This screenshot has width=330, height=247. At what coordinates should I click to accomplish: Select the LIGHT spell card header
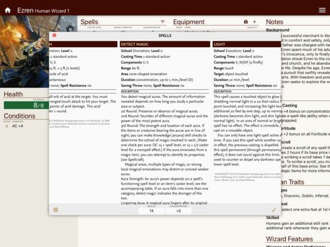click(x=247, y=44)
